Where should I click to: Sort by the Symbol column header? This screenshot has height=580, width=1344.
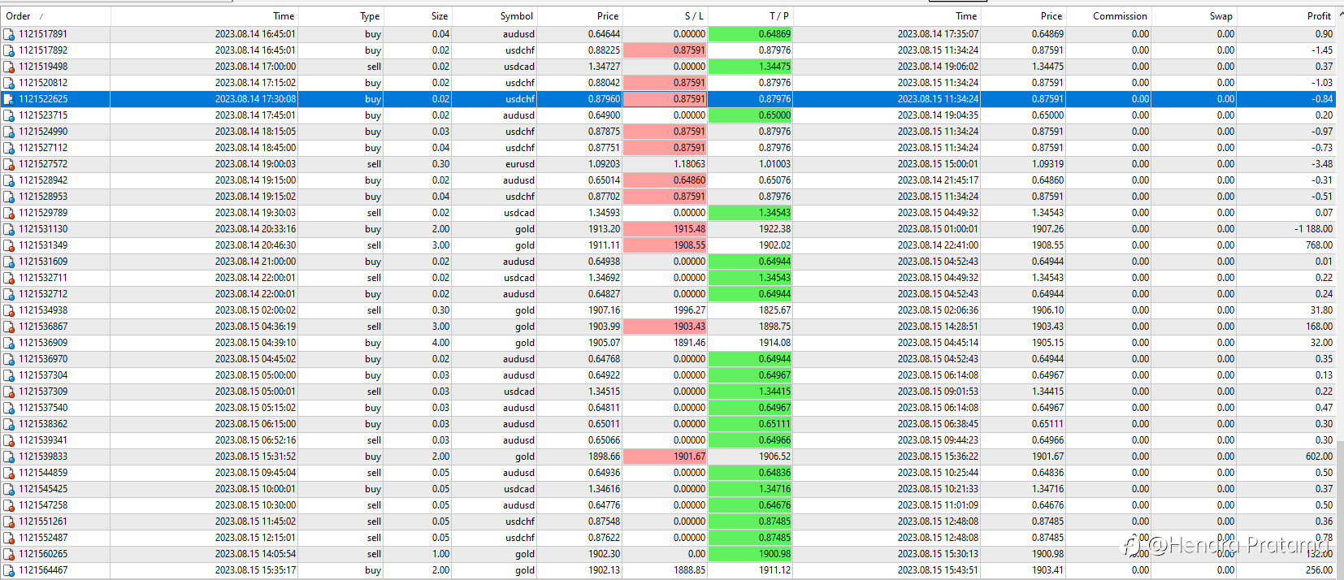pos(495,16)
